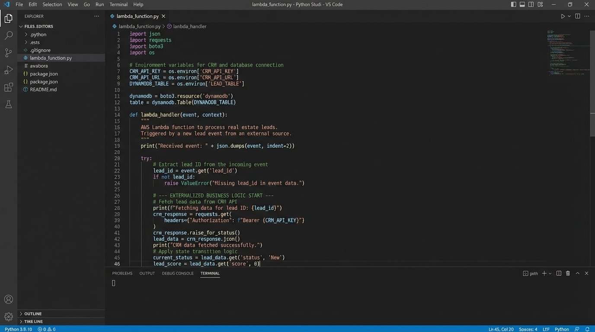The height and width of the screenshot is (332, 595).
Task: Open the Manage gear icon
Action: (x=8, y=316)
